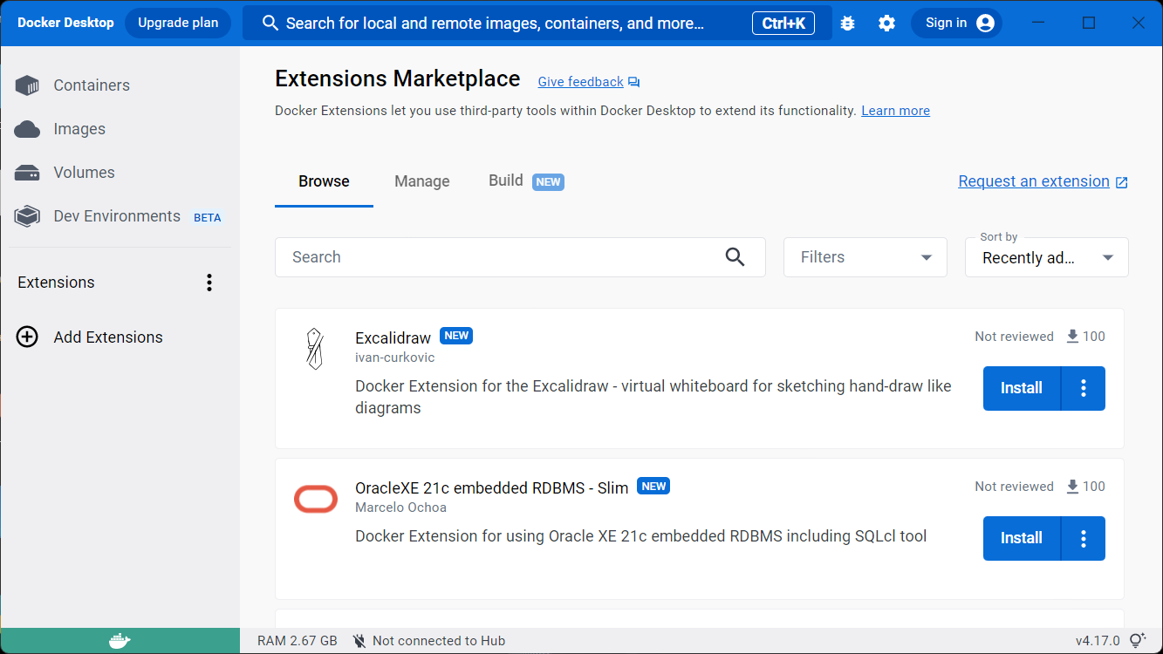Open the Containers sidebar icon

tap(27, 85)
